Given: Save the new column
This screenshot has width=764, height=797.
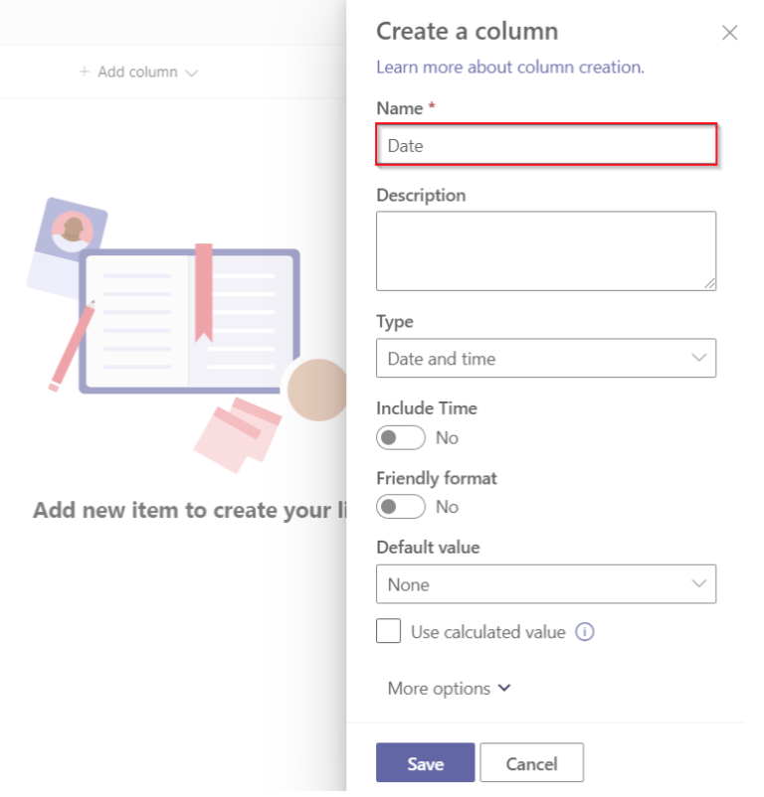Looking at the screenshot, I should pos(425,763).
